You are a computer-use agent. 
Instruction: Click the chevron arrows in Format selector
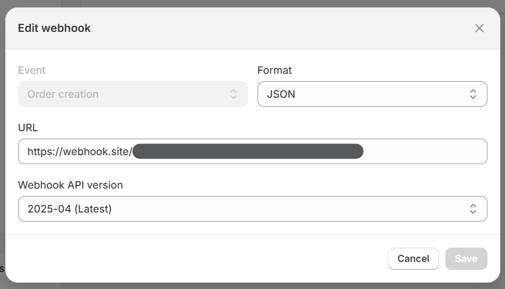tap(473, 94)
